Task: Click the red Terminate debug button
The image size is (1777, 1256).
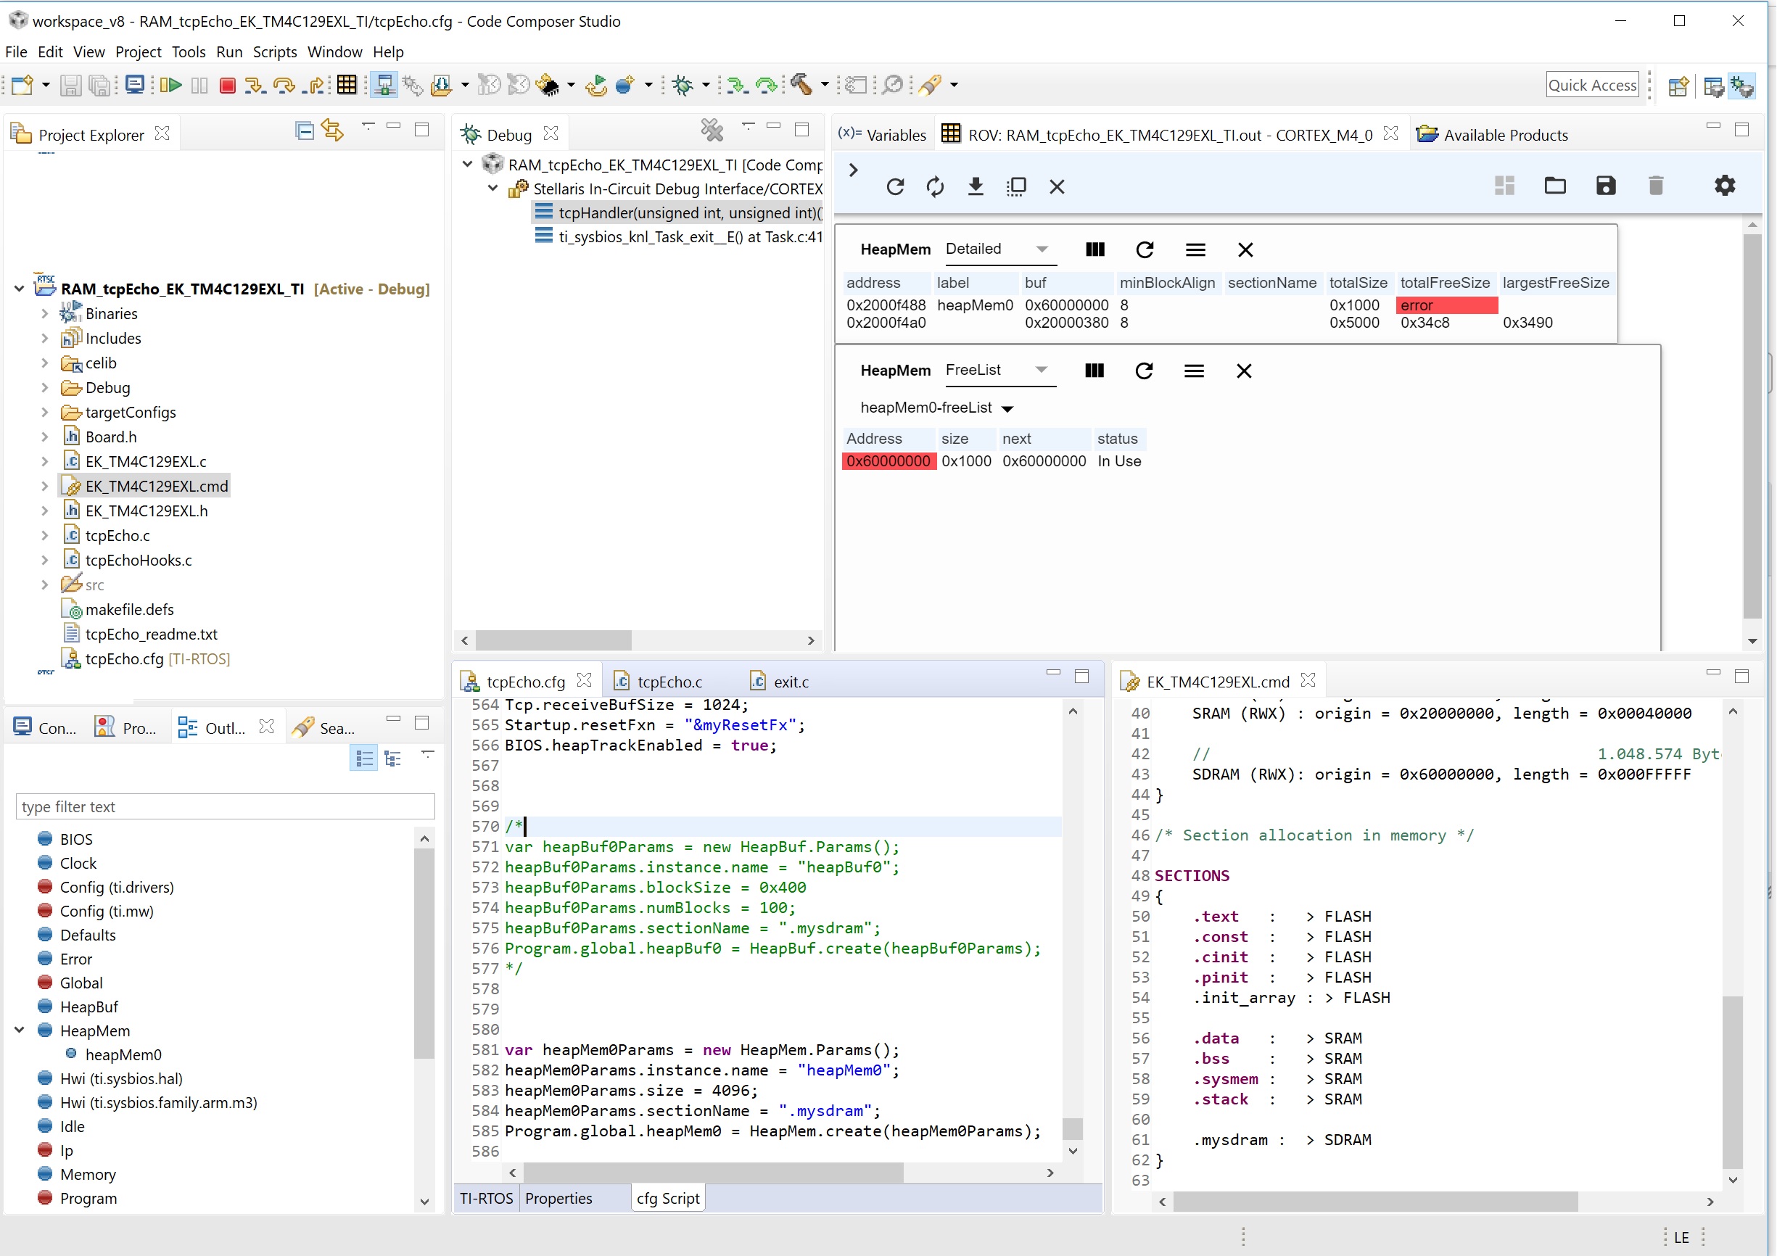Action: (x=227, y=85)
